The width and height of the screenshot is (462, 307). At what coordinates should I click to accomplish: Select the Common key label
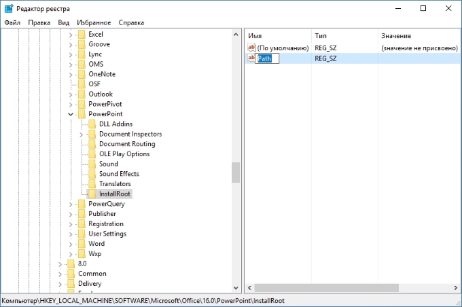click(92, 274)
